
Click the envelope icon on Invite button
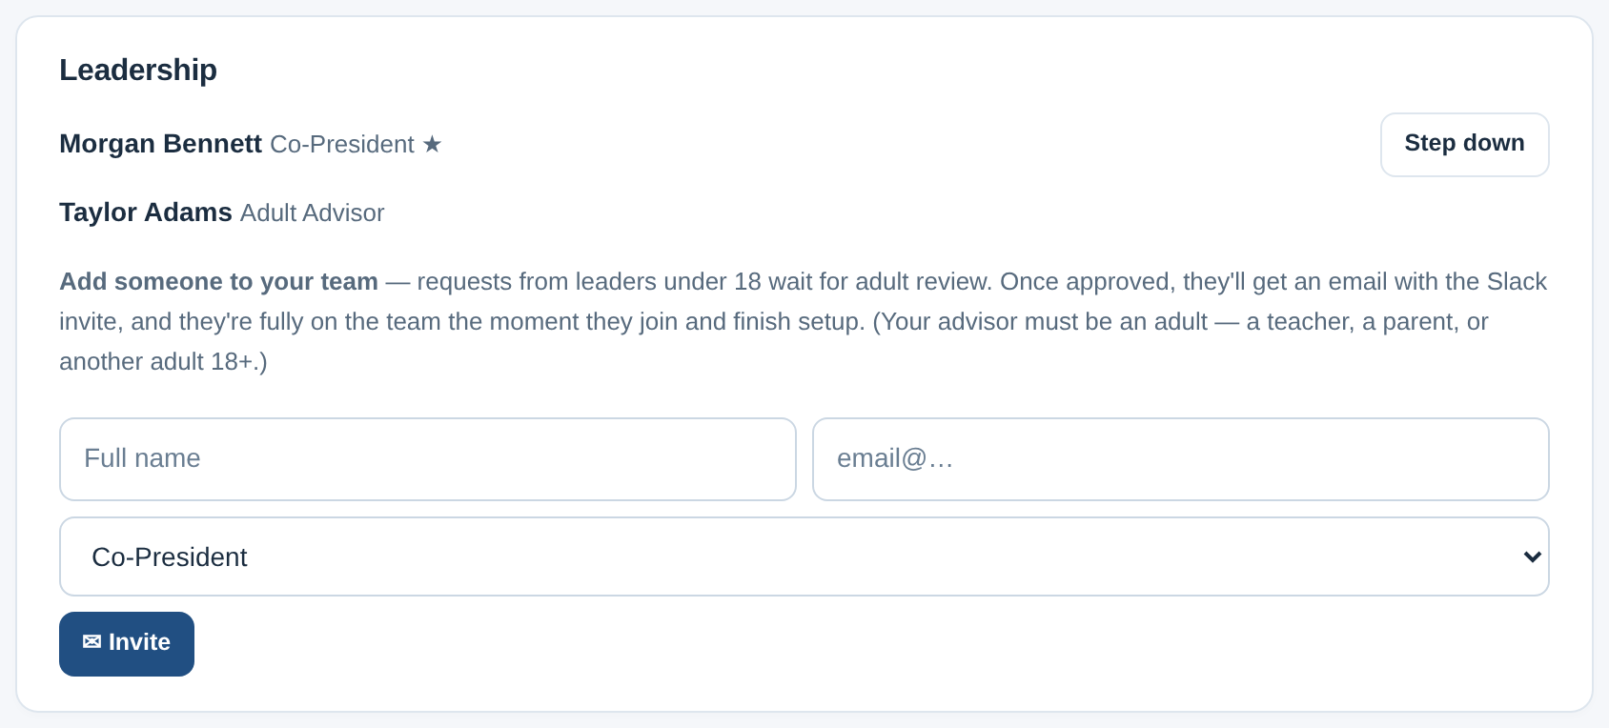[92, 642]
